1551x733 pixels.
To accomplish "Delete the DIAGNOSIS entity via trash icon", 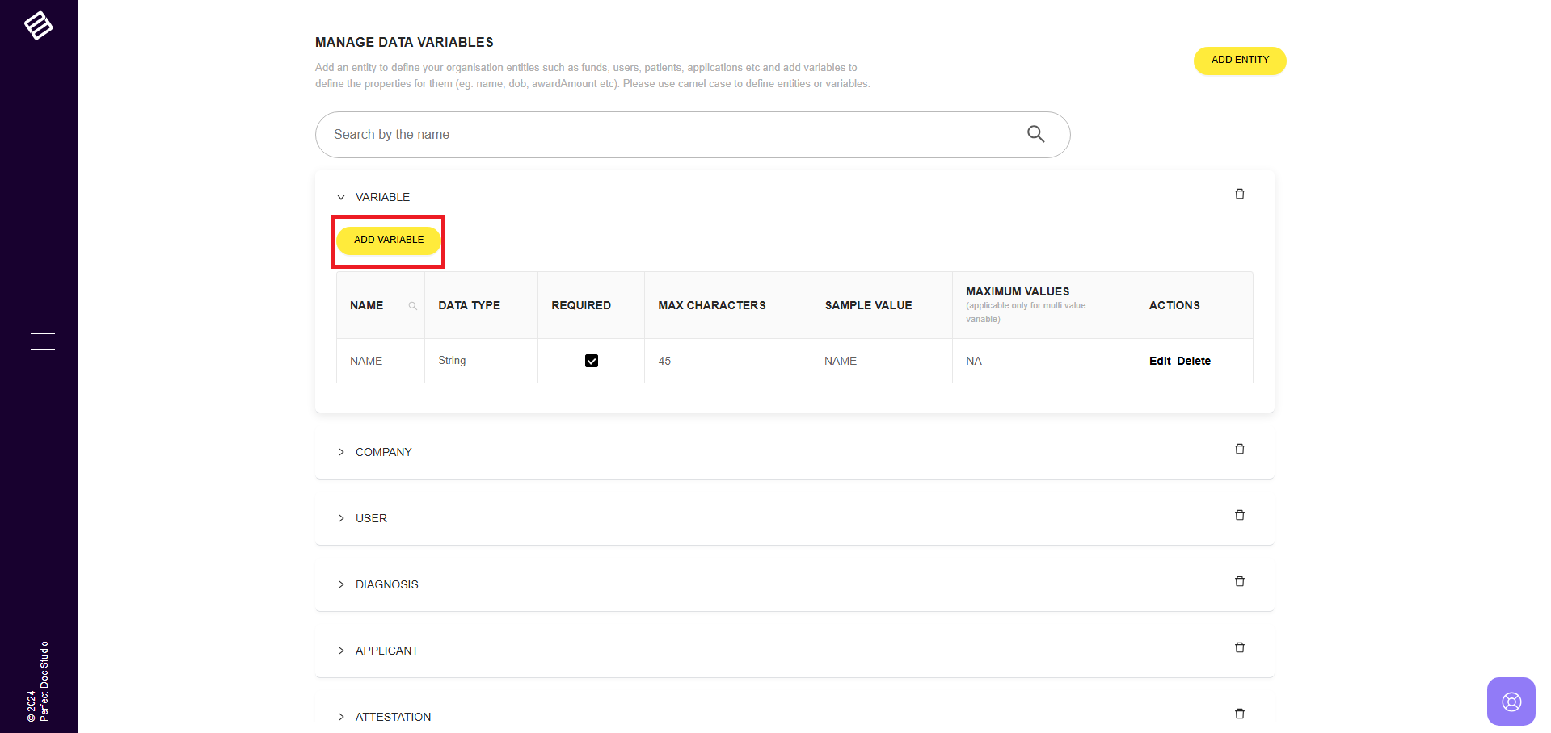I will 1239,581.
